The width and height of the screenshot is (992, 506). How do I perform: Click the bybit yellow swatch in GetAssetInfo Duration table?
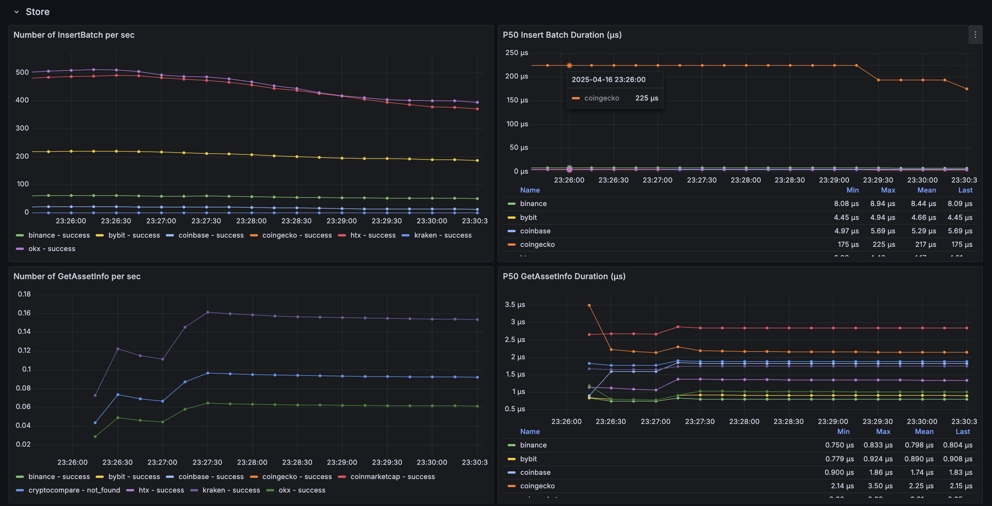tap(511, 459)
